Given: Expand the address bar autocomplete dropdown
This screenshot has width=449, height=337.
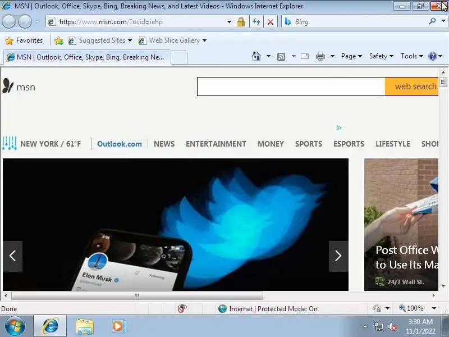Looking at the screenshot, I should pos(229,22).
